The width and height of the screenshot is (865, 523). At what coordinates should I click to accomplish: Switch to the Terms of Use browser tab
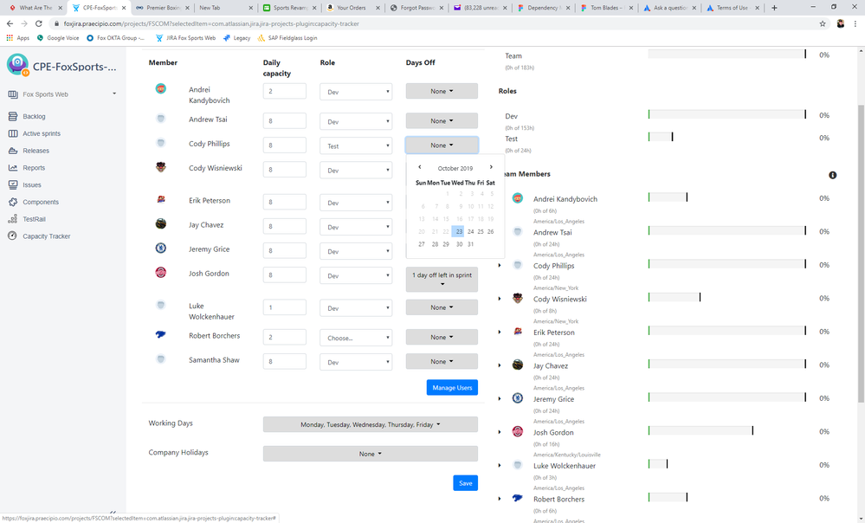733,8
